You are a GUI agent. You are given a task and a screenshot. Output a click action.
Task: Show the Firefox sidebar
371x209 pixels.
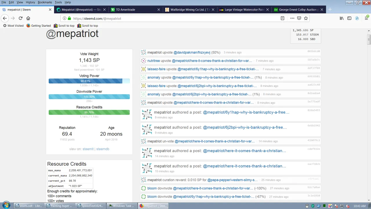click(x=349, y=18)
